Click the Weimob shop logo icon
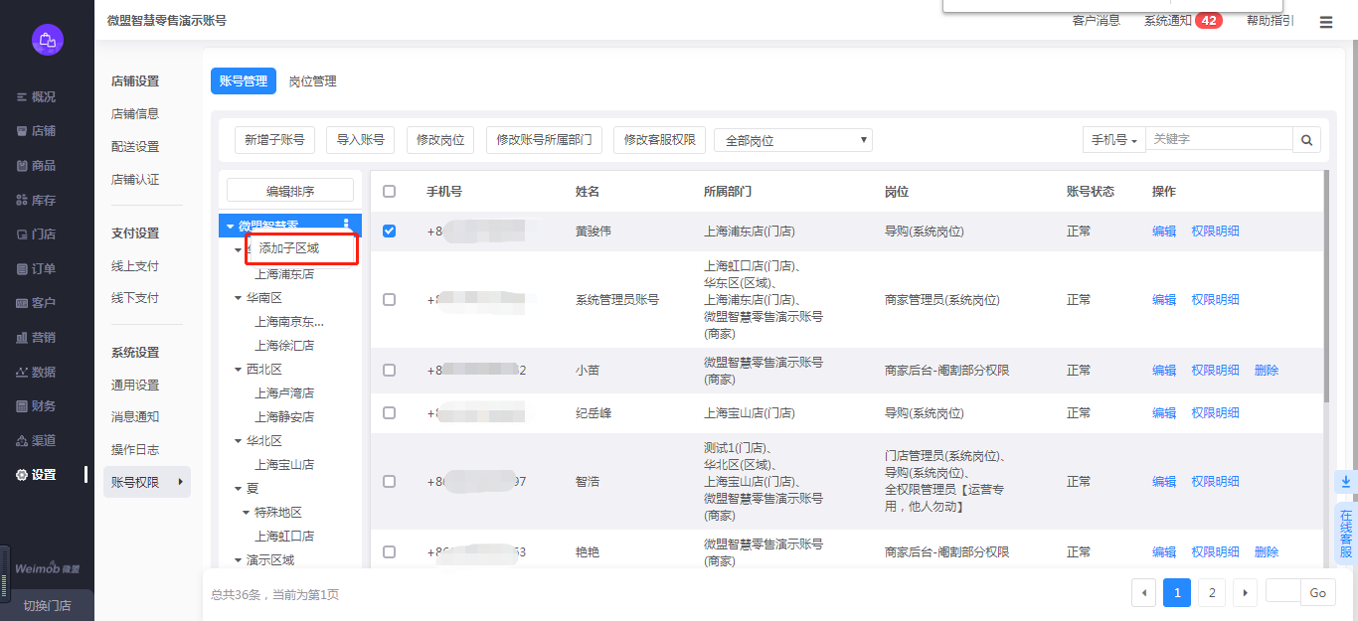 coord(47,40)
